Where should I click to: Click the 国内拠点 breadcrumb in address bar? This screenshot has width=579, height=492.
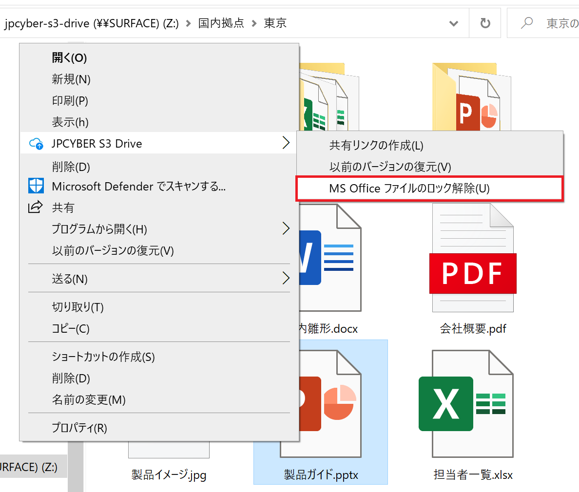pos(221,23)
